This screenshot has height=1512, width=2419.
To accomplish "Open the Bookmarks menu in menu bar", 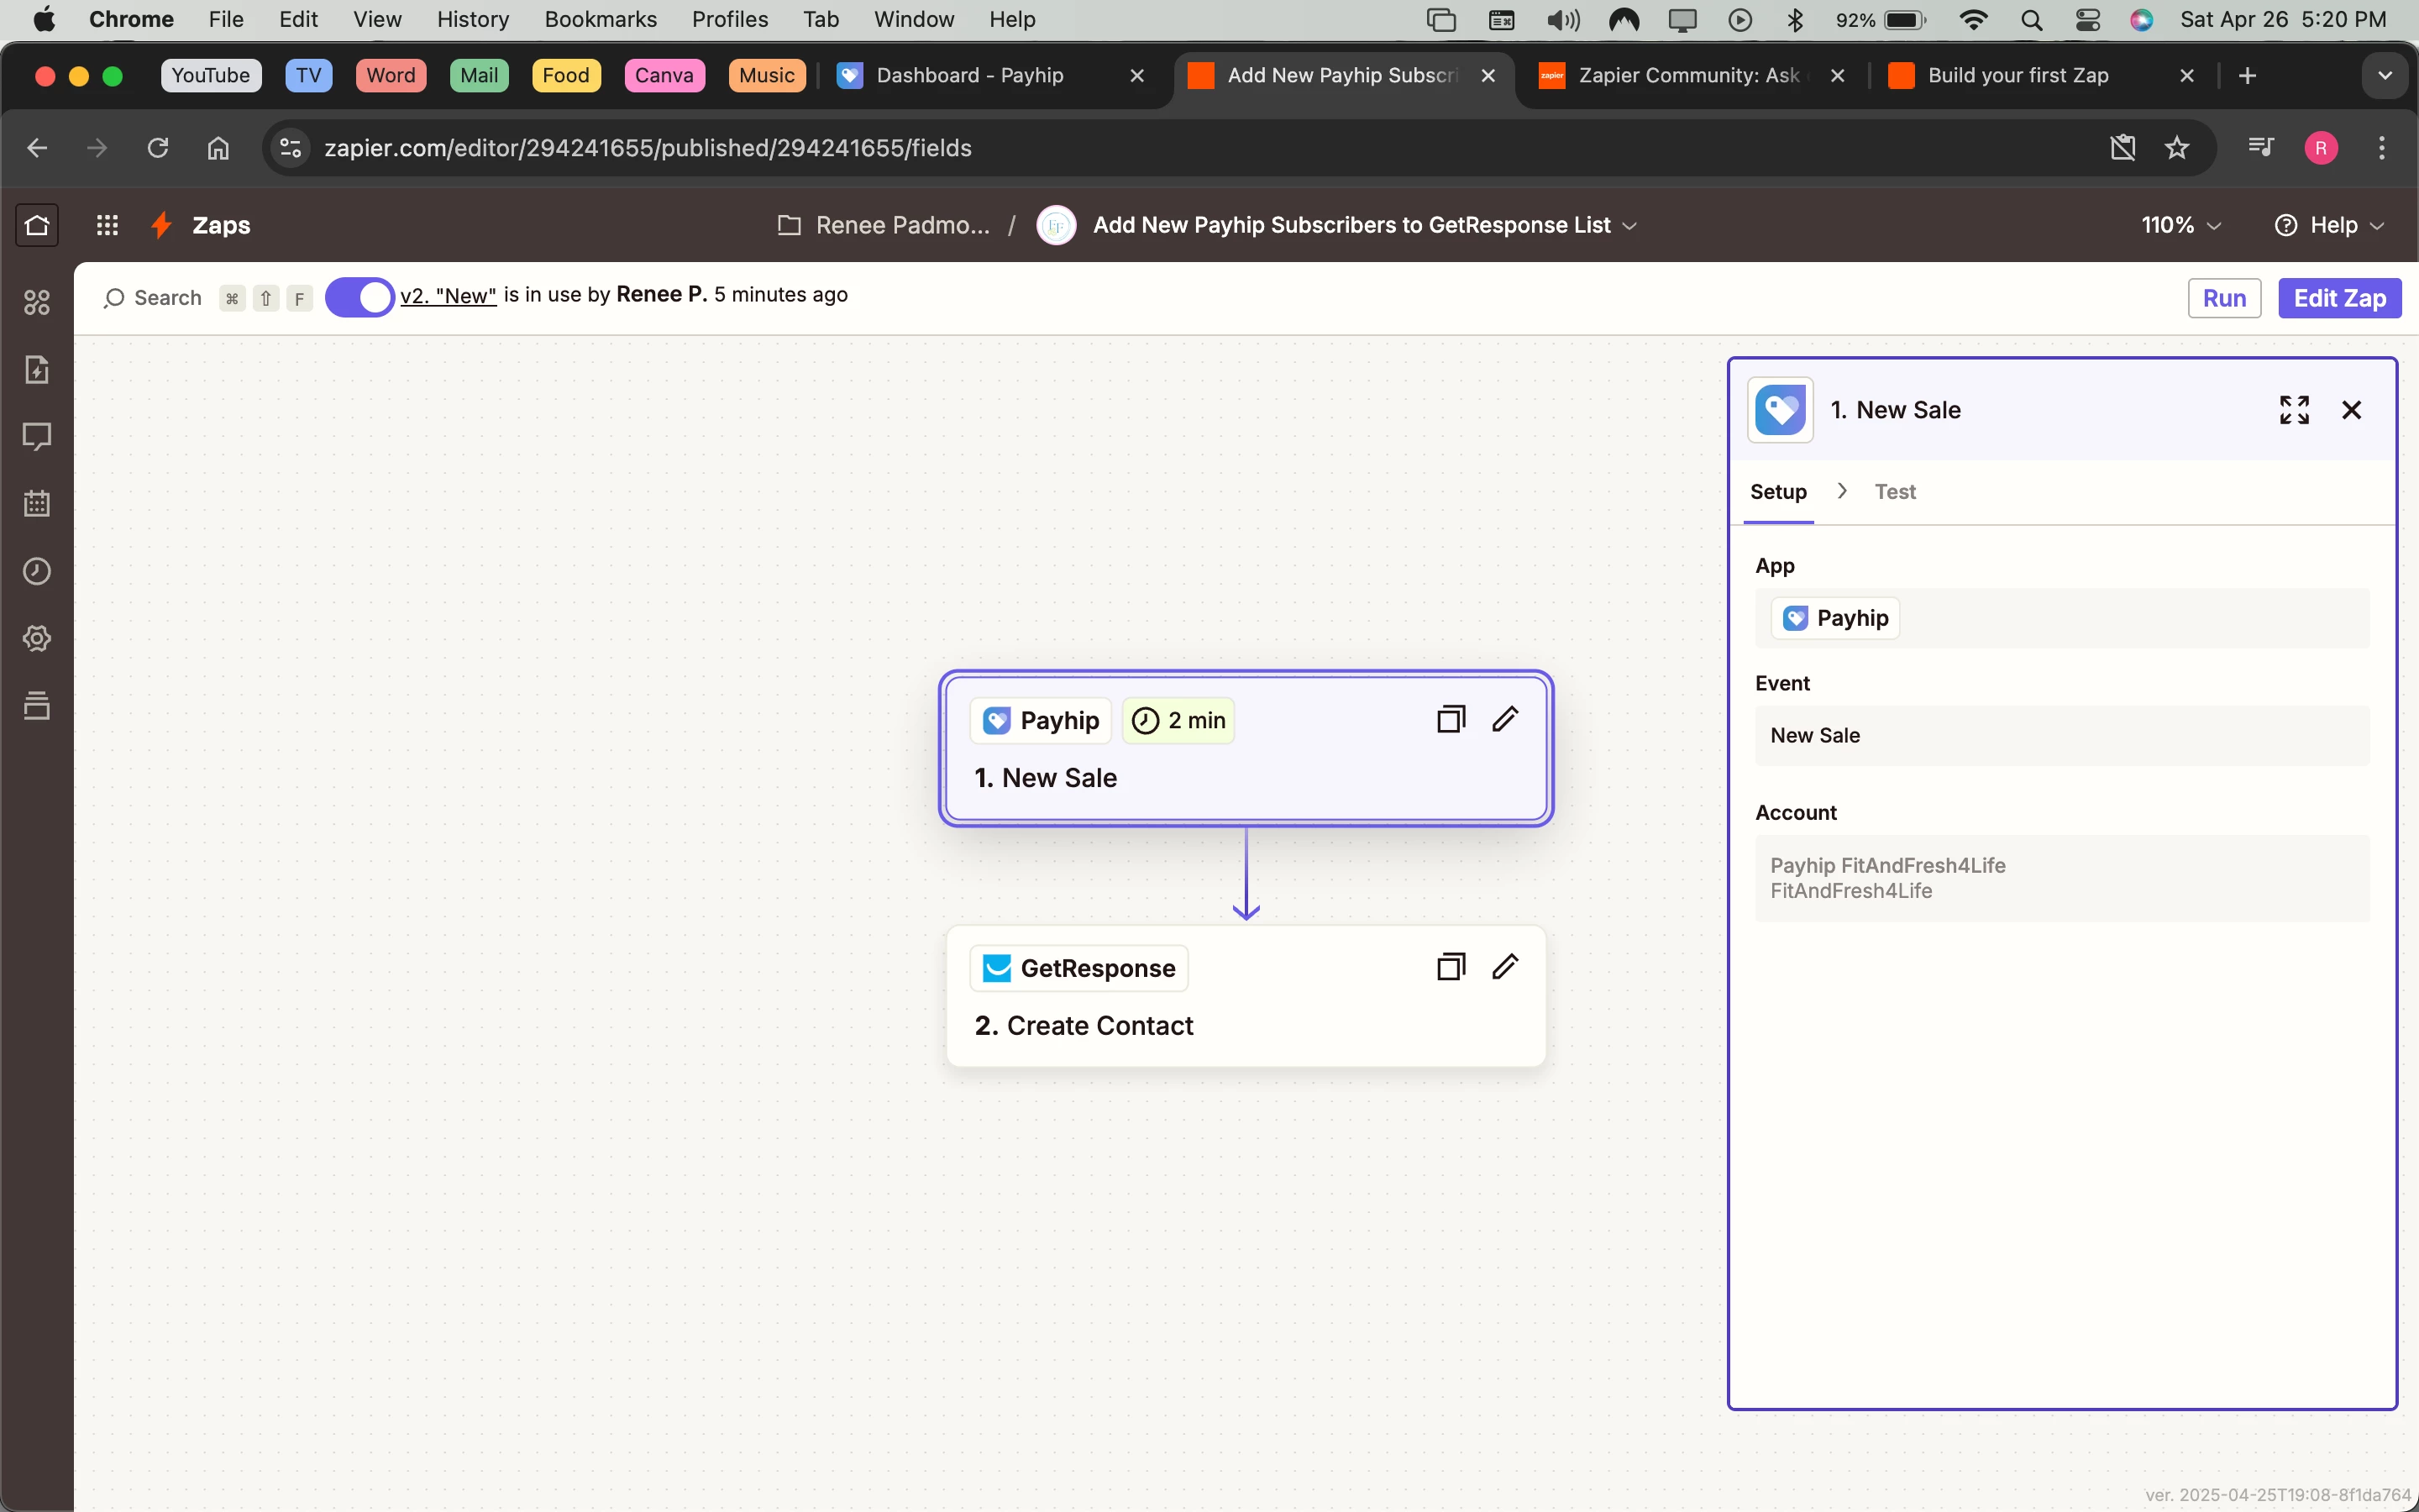I will pos(600,19).
